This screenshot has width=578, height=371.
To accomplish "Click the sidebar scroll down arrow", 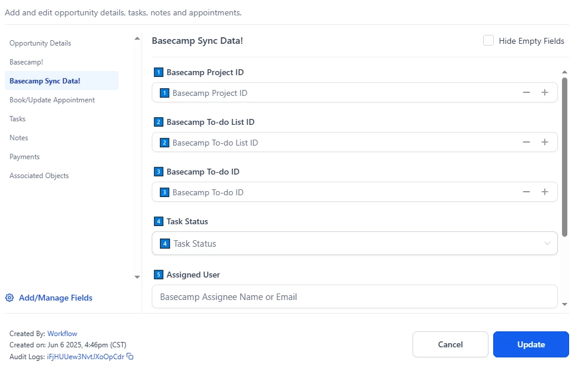I will coord(137,277).
